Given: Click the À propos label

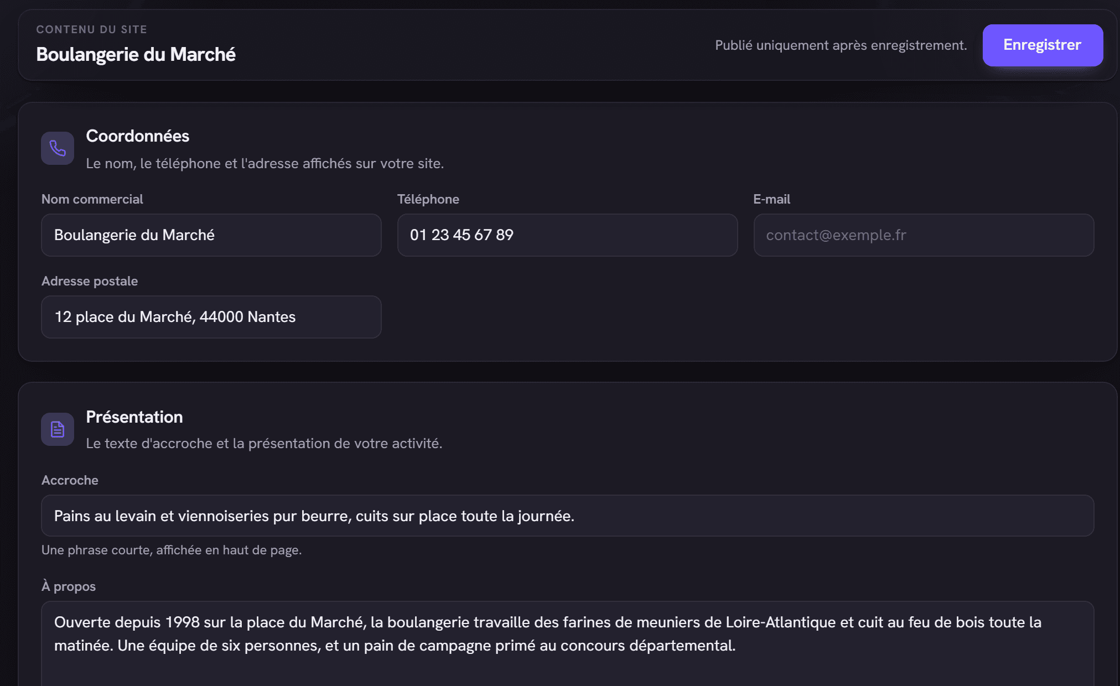Looking at the screenshot, I should tap(69, 586).
